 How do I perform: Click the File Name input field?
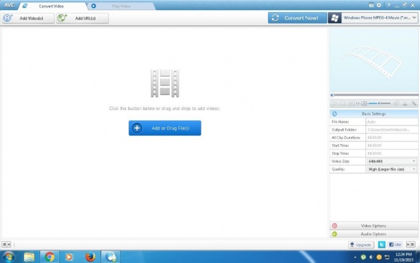(391, 121)
